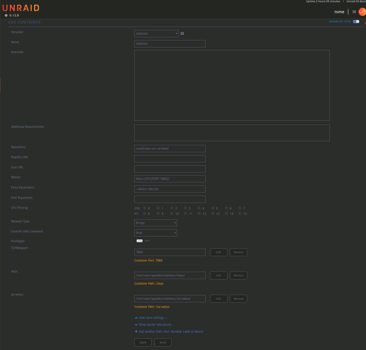Viewport: 366px width, 350px height.
Task: Click the Apply button
Action: (143, 342)
